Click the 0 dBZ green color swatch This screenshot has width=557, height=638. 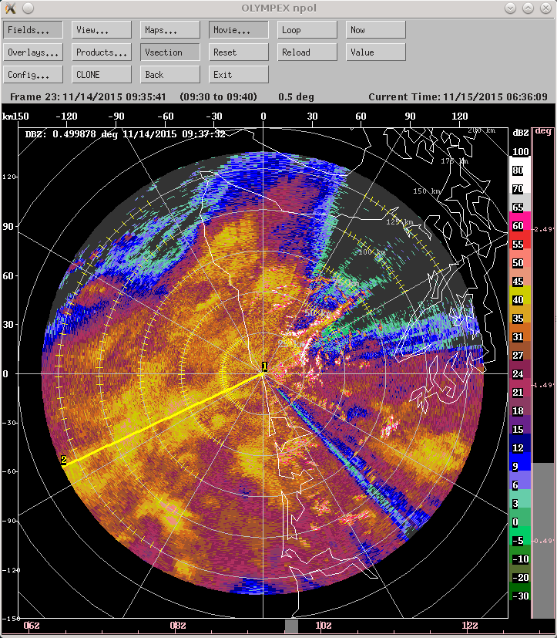pos(520,518)
